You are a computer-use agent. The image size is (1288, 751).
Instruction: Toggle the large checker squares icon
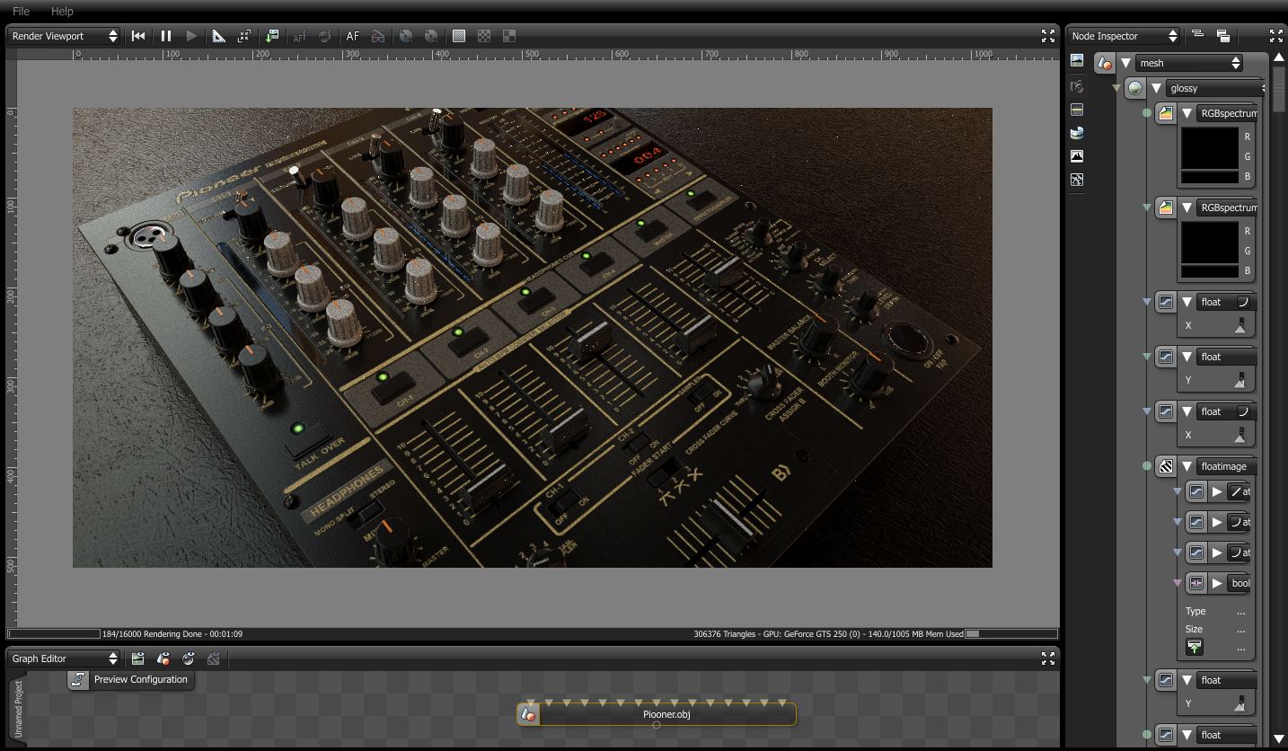tap(509, 36)
